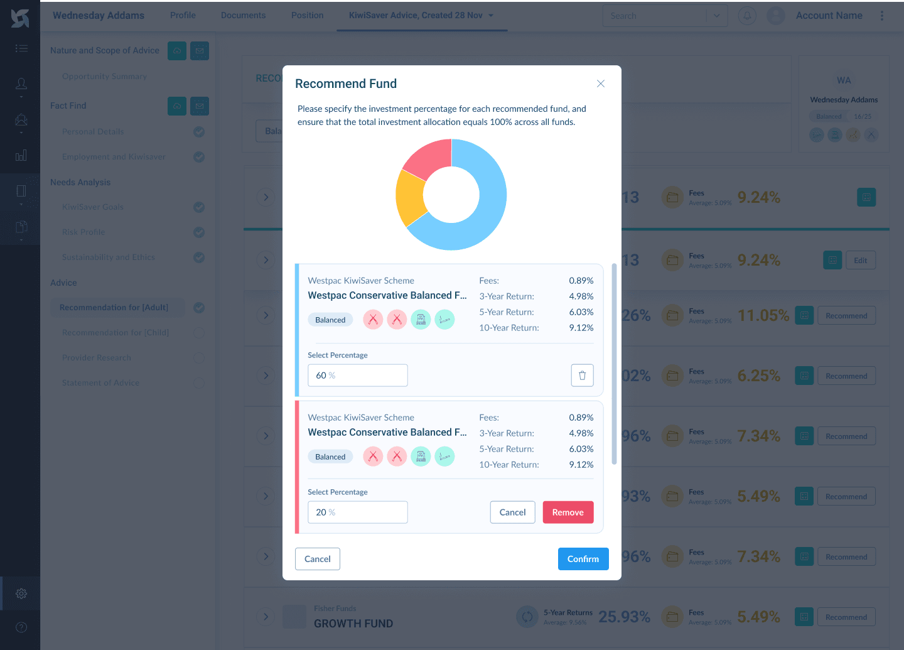Expand the fund row containing the Edit button
Viewport: 904px width, 650px height.
pyautogui.click(x=266, y=260)
